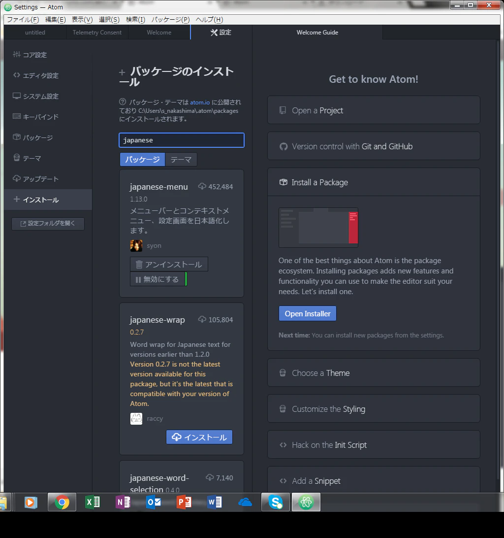The height and width of the screenshot is (538, 504).
Task: Expand Open a Project section
Action: click(374, 110)
